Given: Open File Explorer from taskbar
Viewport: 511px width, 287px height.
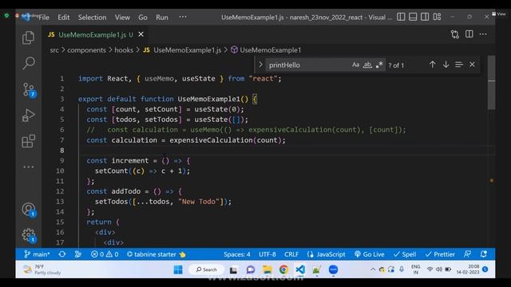Looking at the screenshot, I should pos(267,269).
